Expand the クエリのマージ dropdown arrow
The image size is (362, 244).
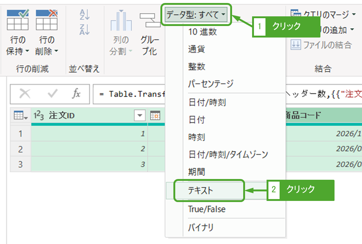(356, 15)
